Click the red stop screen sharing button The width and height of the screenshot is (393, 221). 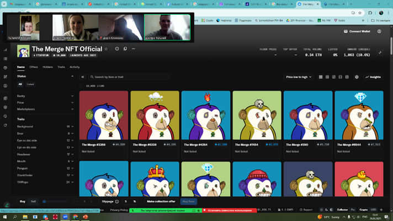point(229,211)
